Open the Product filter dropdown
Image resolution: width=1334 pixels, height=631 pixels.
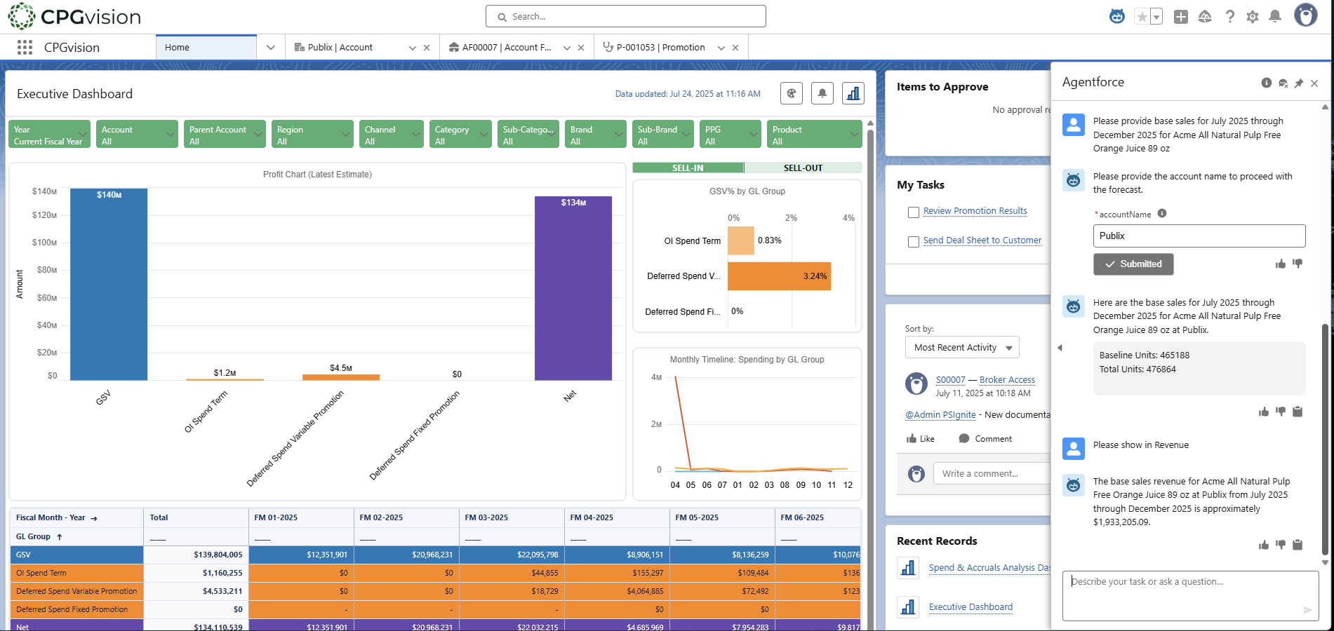coord(814,135)
